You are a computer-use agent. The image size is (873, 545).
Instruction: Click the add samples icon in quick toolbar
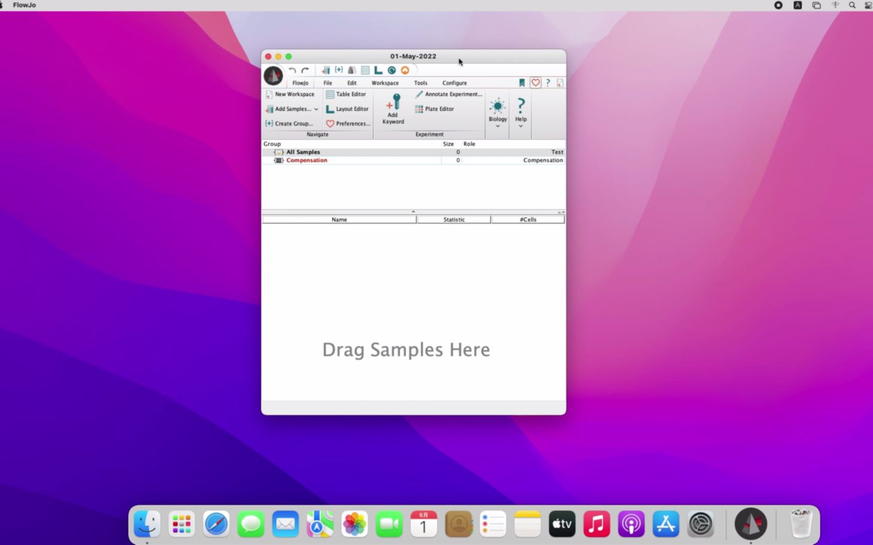(x=325, y=70)
